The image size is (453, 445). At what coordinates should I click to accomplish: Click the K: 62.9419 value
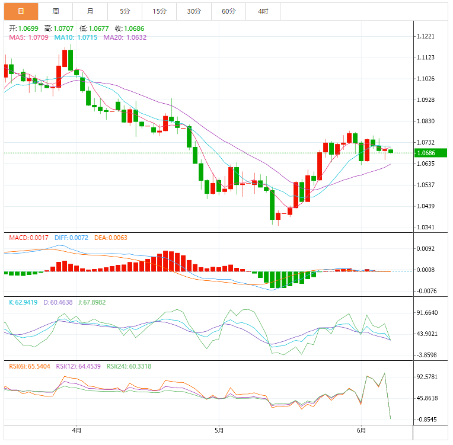23,302
